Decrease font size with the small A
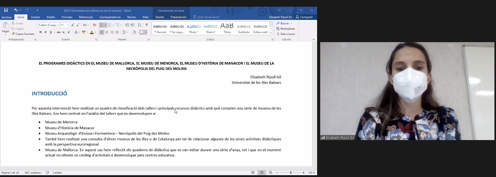 click(x=78, y=25)
